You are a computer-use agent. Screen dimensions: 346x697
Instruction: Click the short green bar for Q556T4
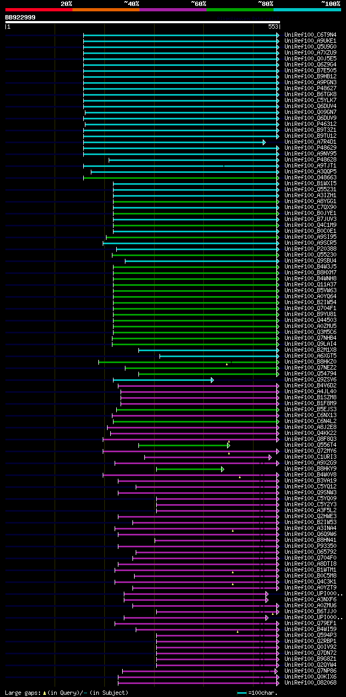point(184,445)
